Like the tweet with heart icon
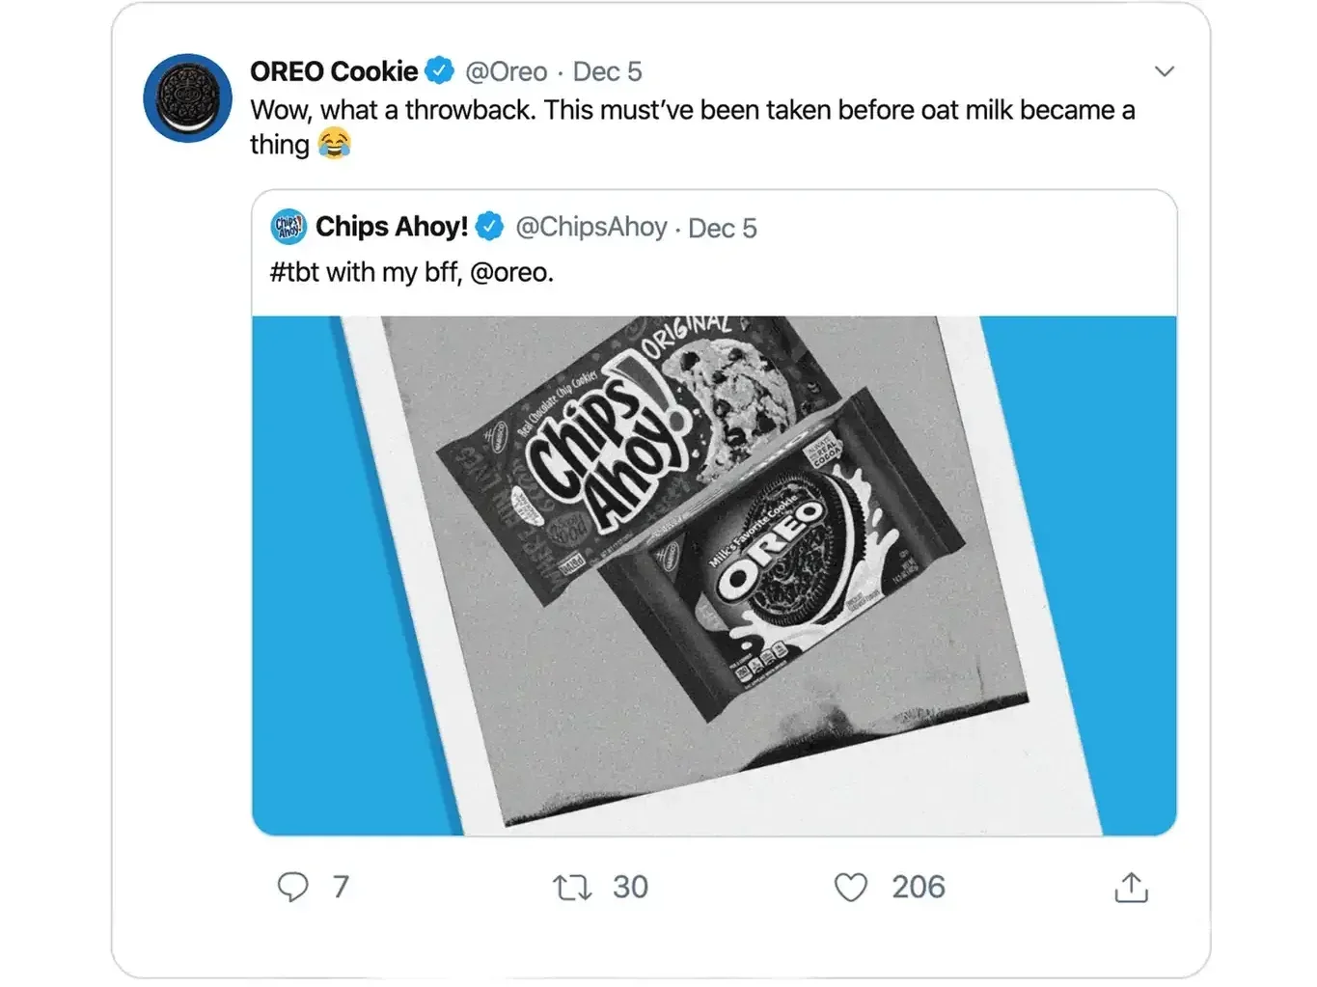 coord(850,887)
